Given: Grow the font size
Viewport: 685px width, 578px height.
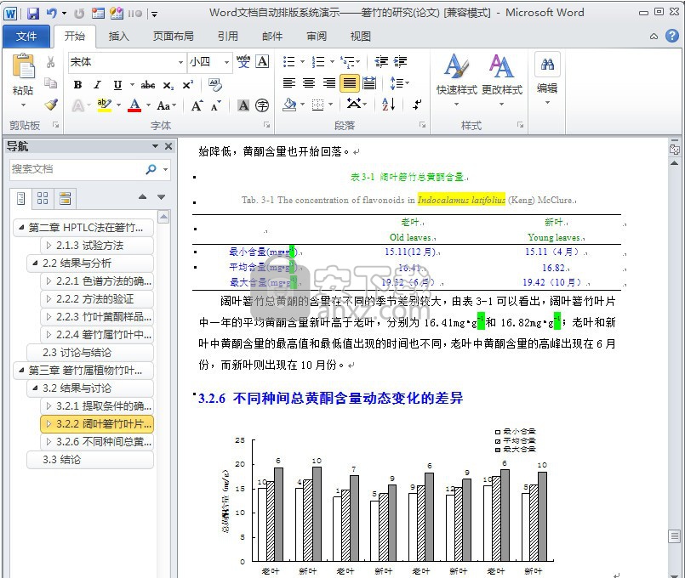Looking at the screenshot, I should [x=197, y=105].
